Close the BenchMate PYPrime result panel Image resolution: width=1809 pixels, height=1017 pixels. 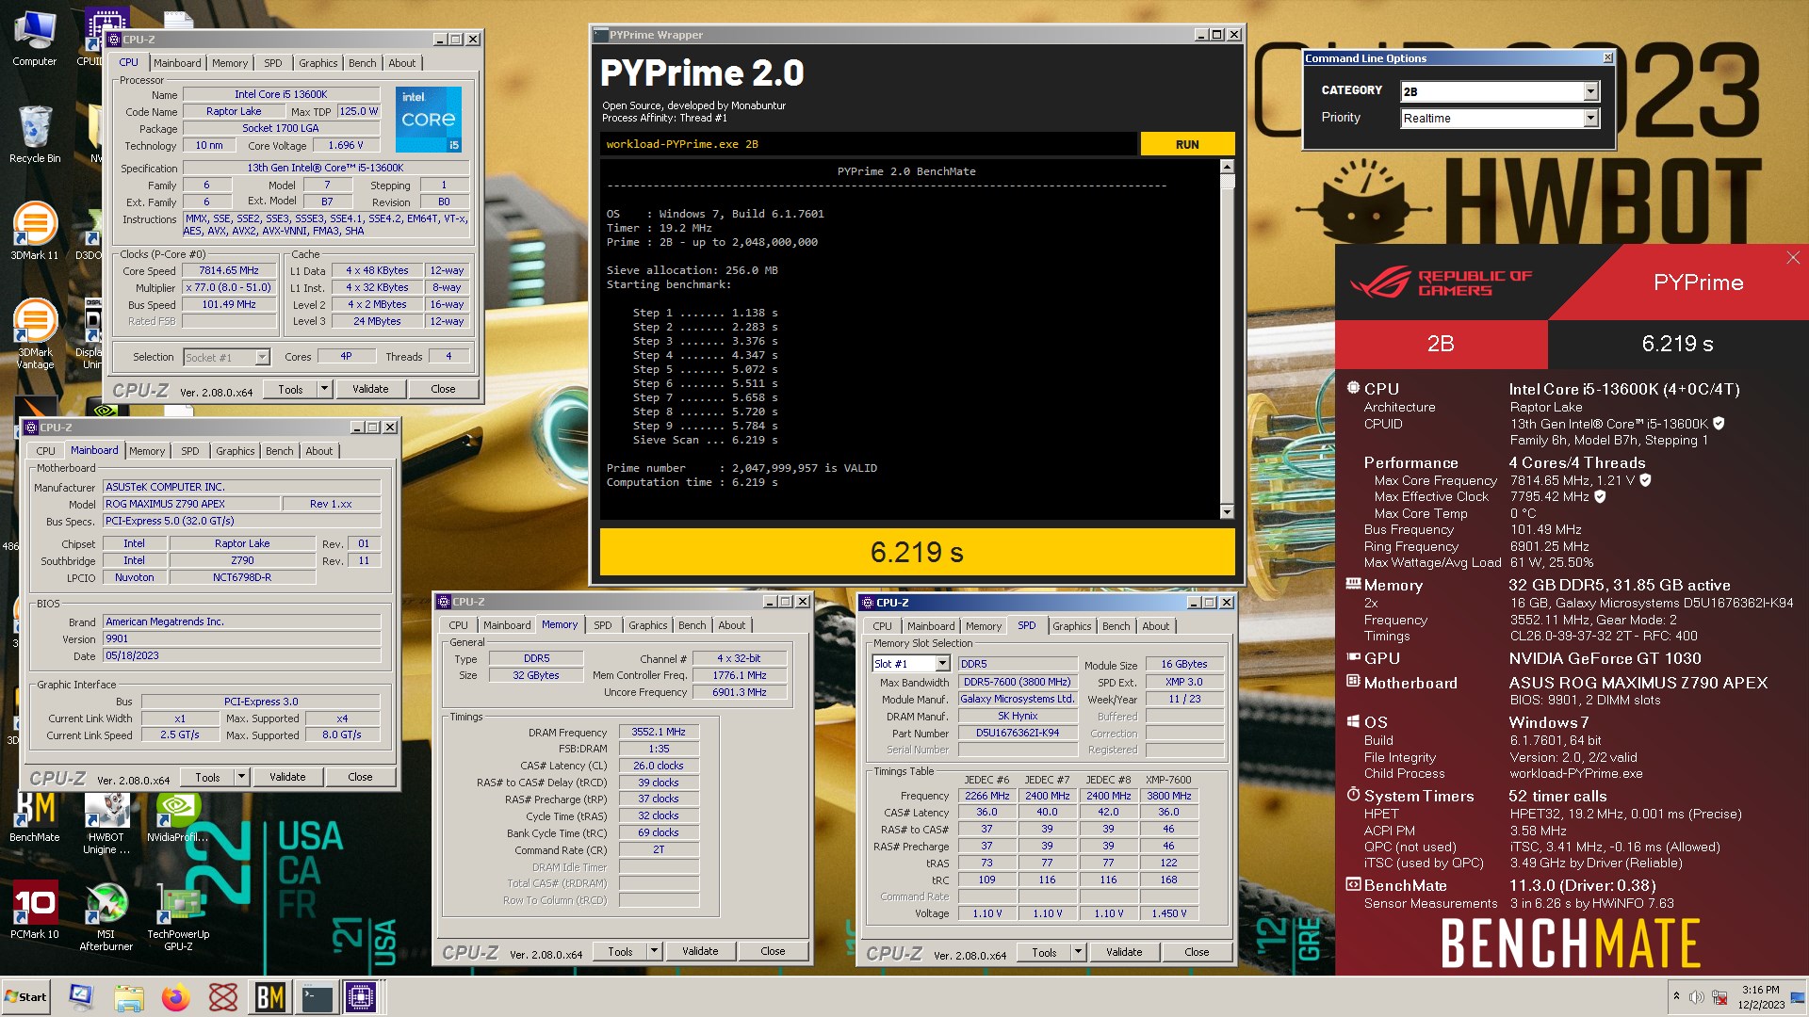pos(1793,258)
